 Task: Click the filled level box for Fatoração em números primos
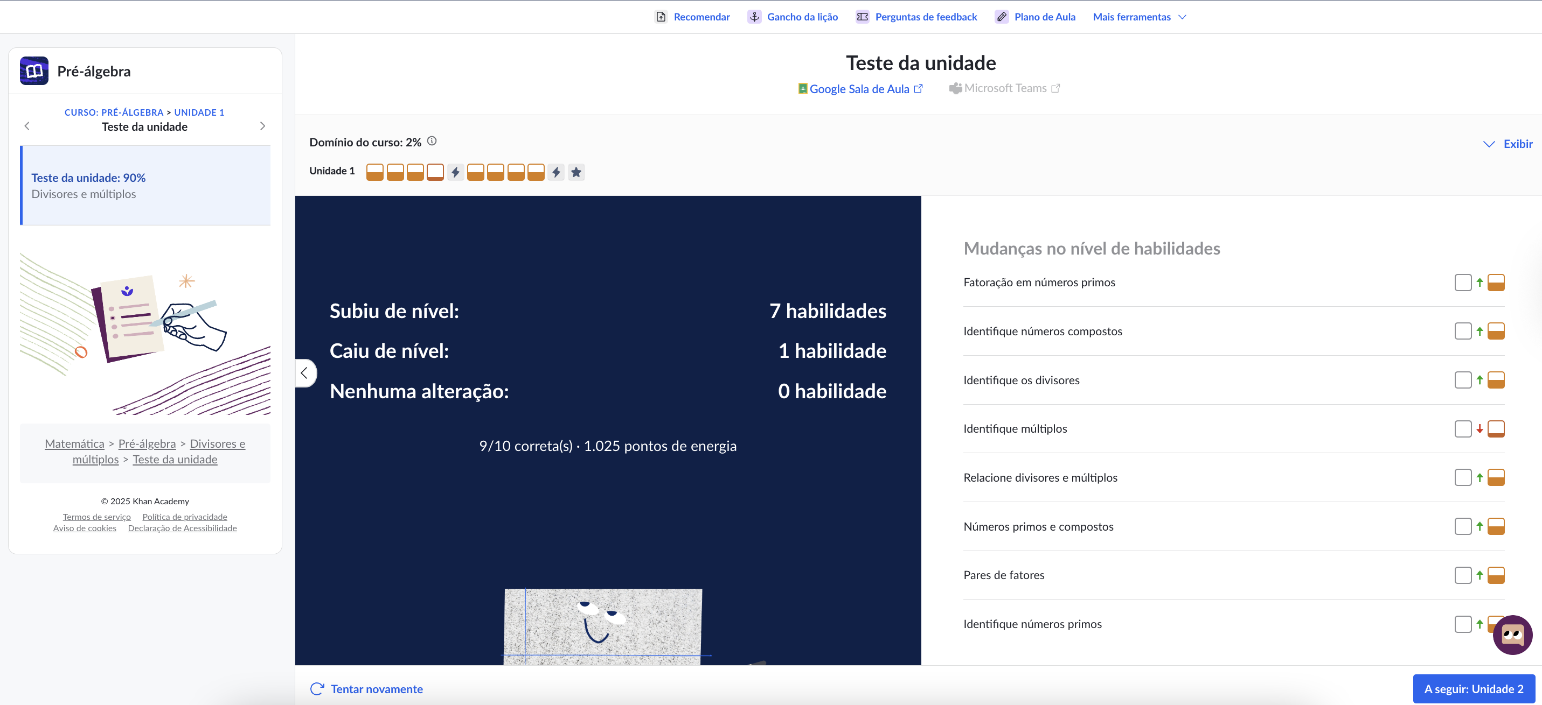[1496, 282]
